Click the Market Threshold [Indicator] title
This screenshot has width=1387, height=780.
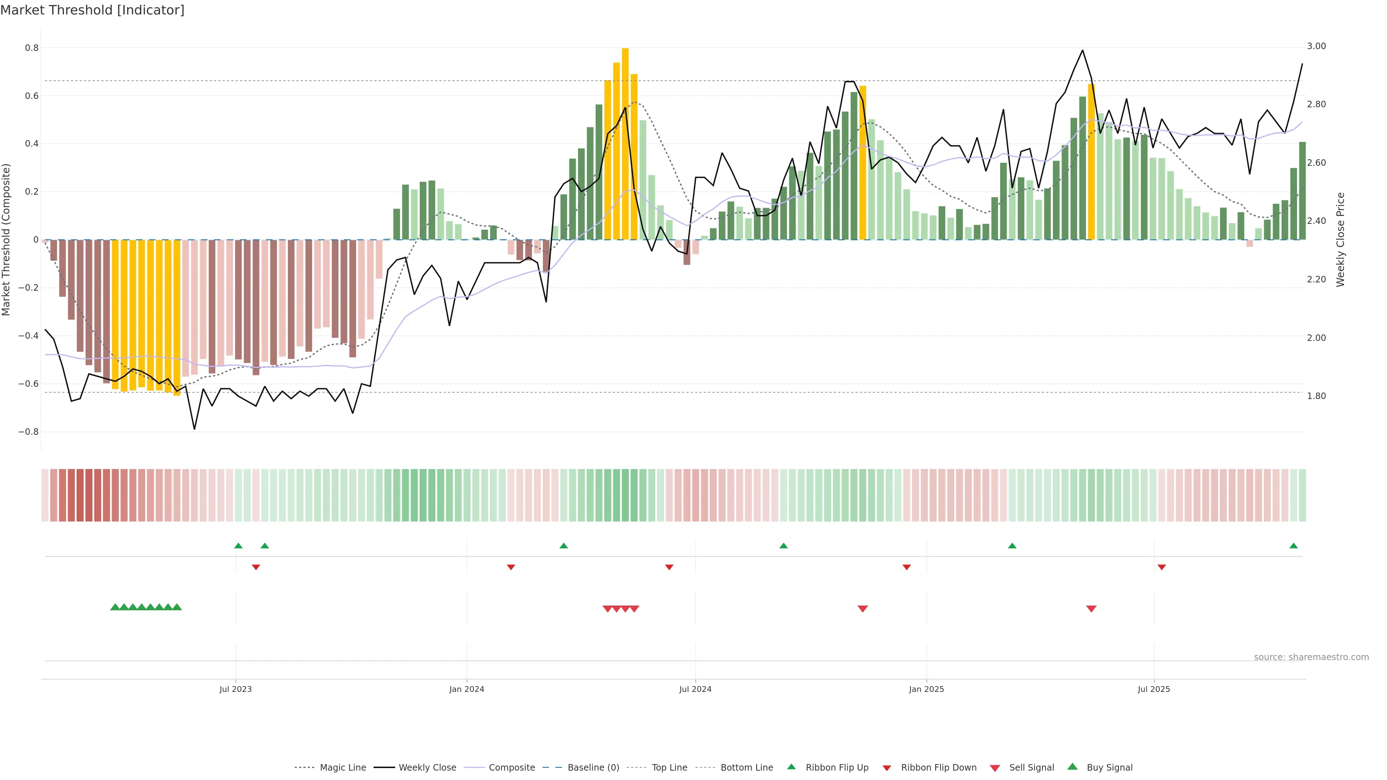tap(92, 10)
